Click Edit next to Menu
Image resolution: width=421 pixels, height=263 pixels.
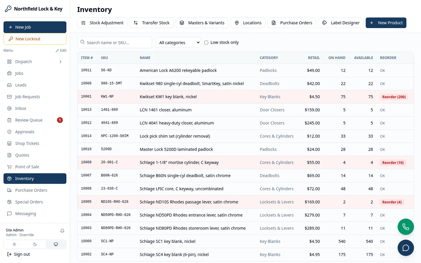click(61, 50)
